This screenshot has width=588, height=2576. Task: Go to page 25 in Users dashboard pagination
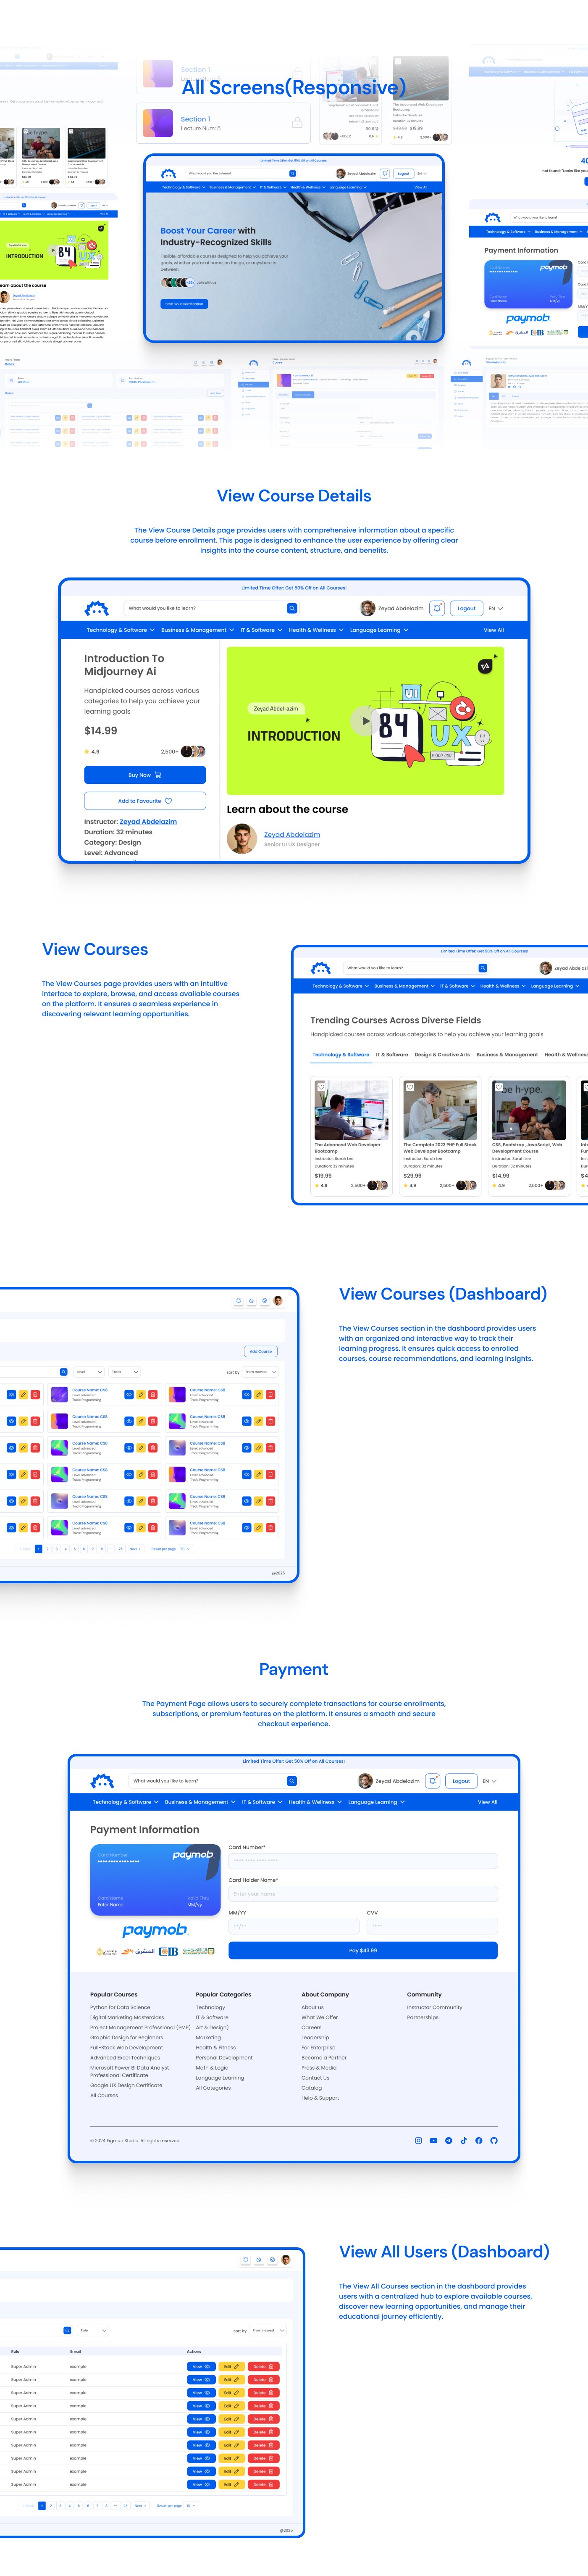[x=125, y=2506]
